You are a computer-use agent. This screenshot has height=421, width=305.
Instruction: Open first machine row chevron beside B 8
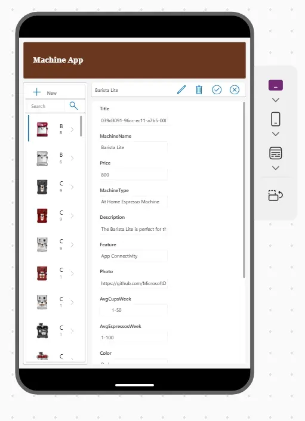tap(72, 129)
